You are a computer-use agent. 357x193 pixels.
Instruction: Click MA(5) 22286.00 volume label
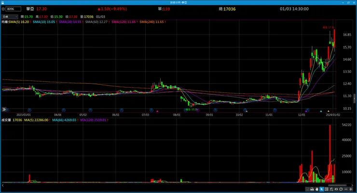[36, 120]
